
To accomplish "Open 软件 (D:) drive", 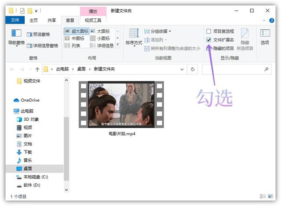I will [28, 185].
